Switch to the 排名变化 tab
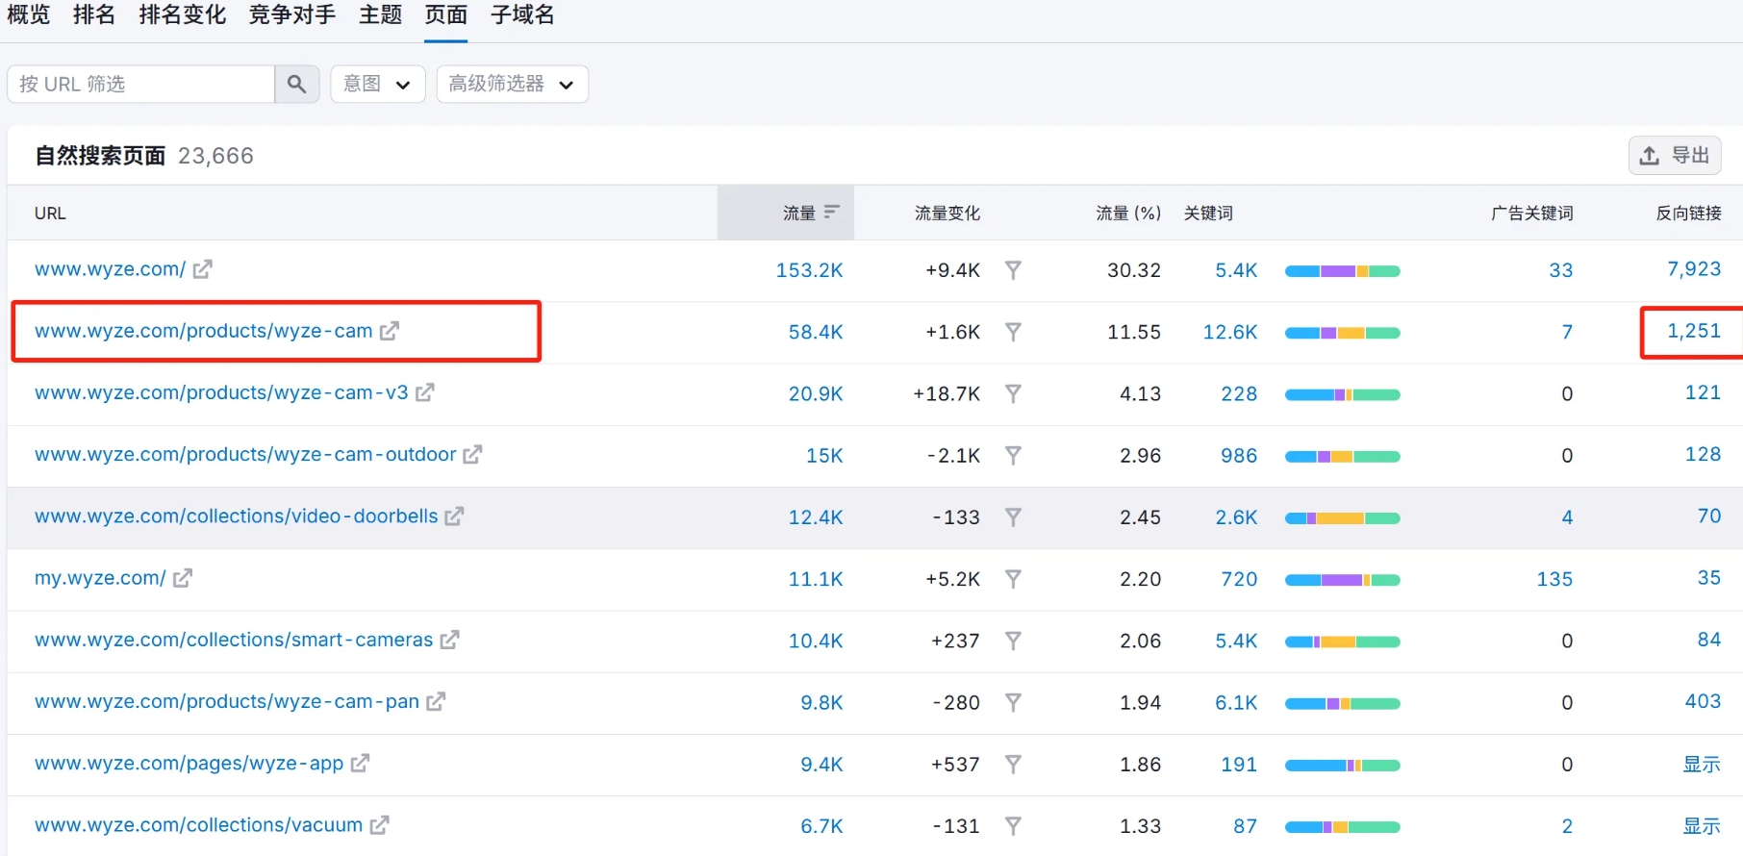 tap(182, 15)
